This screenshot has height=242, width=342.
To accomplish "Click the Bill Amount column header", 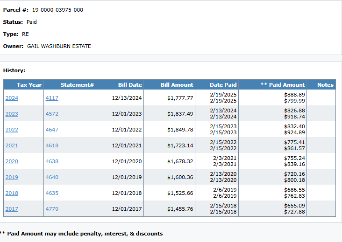I will coord(177,85).
